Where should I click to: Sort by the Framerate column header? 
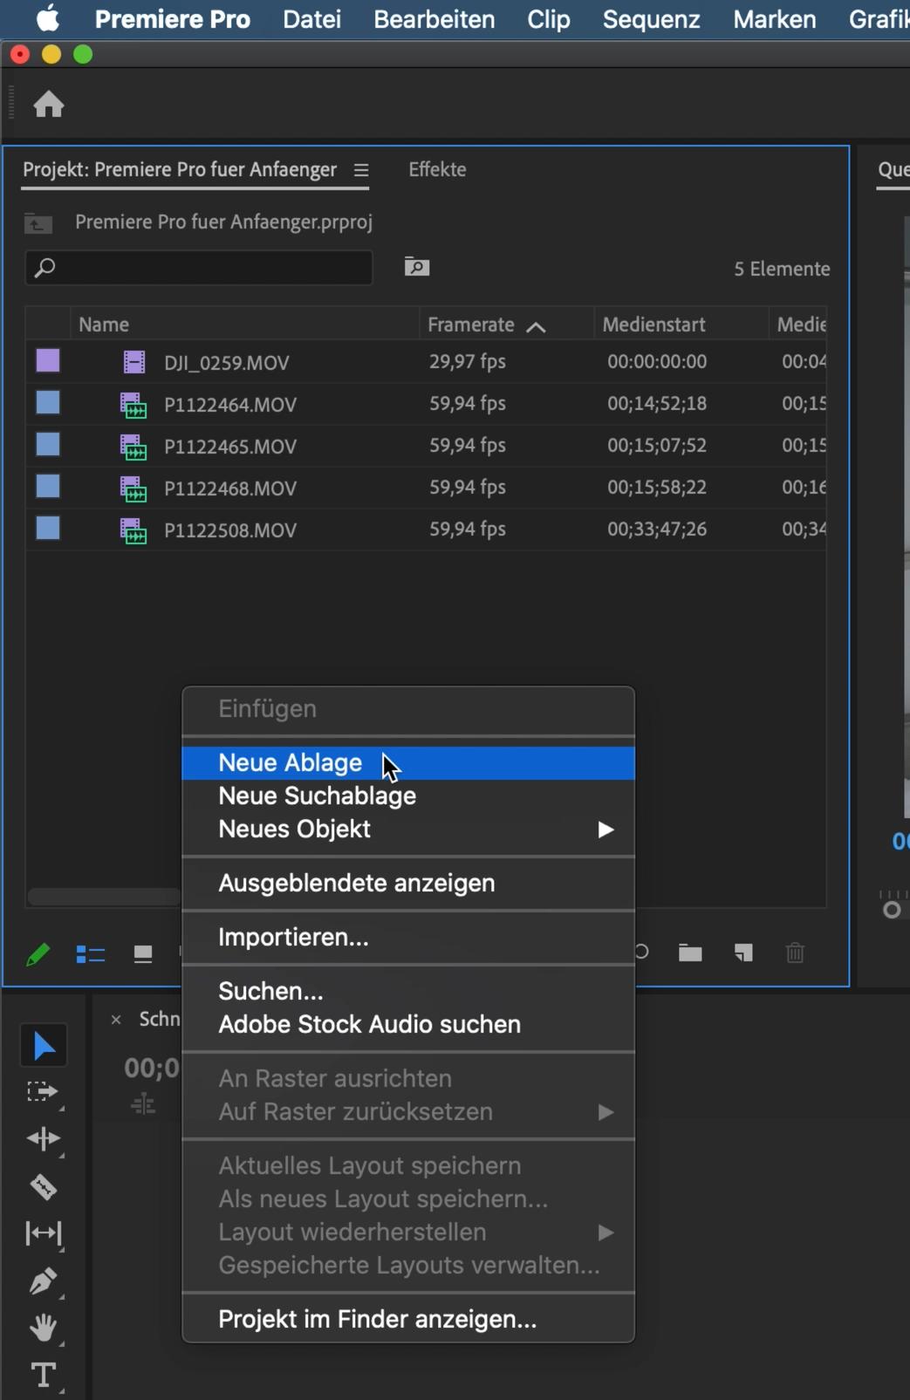tap(472, 324)
